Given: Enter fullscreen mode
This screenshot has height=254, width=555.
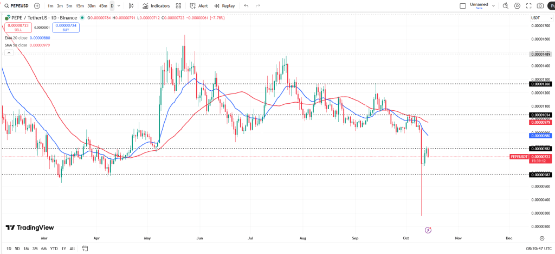Looking at the screenshot, I should click(528, 6).
